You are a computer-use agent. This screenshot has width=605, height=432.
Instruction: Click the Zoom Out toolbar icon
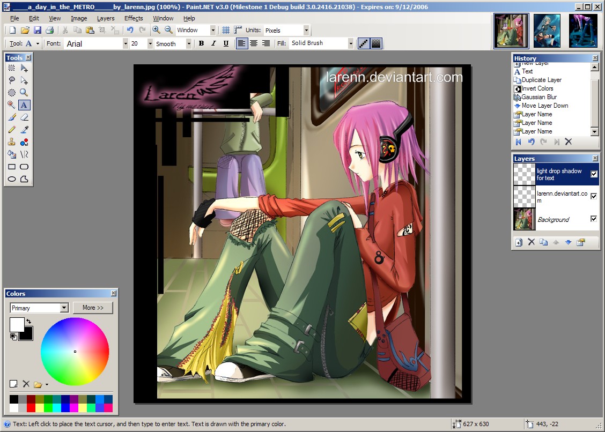pos(168,30)
